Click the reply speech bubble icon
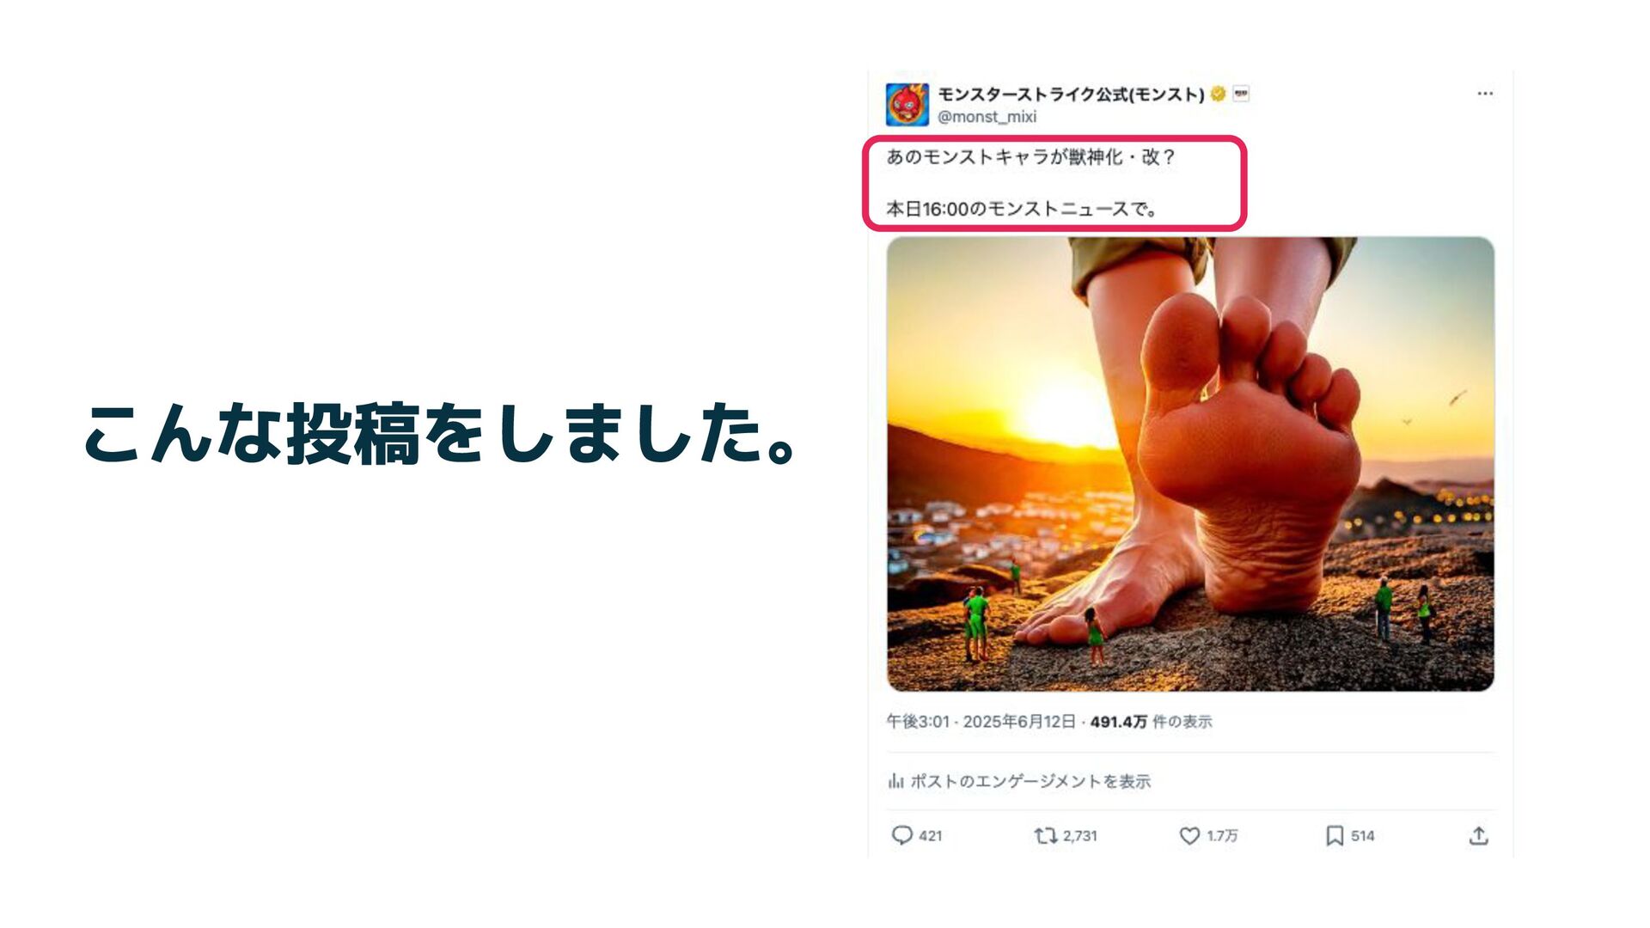 [x=901, y=835]
